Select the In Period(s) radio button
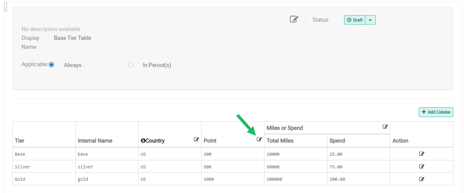The image size is (464, 193). tap(131, 65)
